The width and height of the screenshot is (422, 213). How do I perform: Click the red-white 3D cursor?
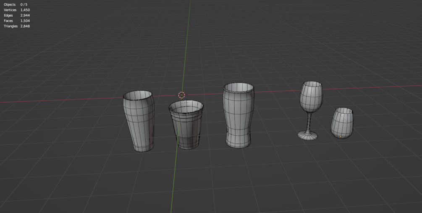pos(182,95)
